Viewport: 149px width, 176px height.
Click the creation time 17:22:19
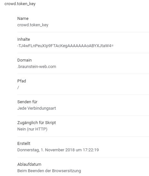click(91, 150)
